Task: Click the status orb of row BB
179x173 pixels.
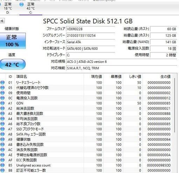Action: coord(2,171)
